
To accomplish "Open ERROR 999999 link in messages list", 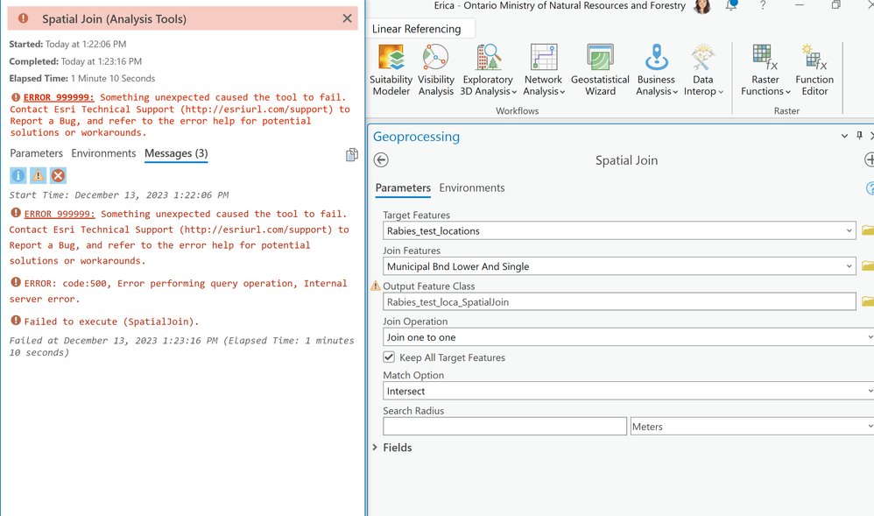I will click(60, 214).
